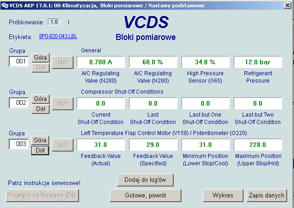Click 'Maximum Position (Upper Stop/Hot)' label
Viewport: 294px width, 208px height.
pyautogui.click(x=258, y=160)
